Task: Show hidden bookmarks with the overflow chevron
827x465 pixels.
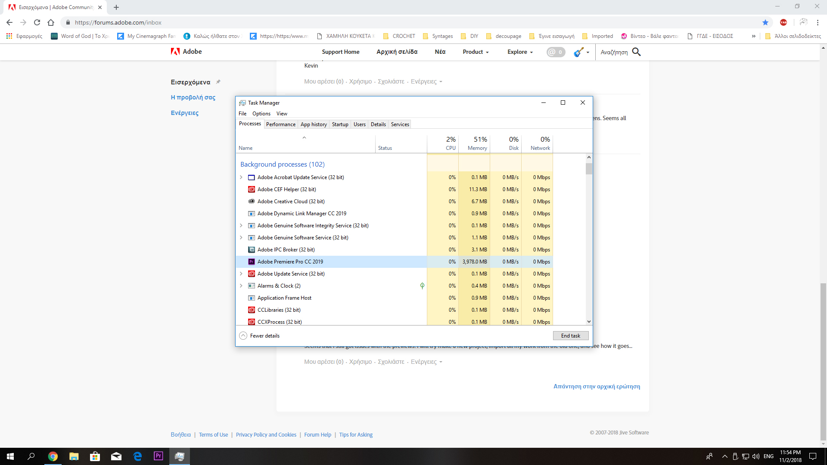Action: click(753, 36)
